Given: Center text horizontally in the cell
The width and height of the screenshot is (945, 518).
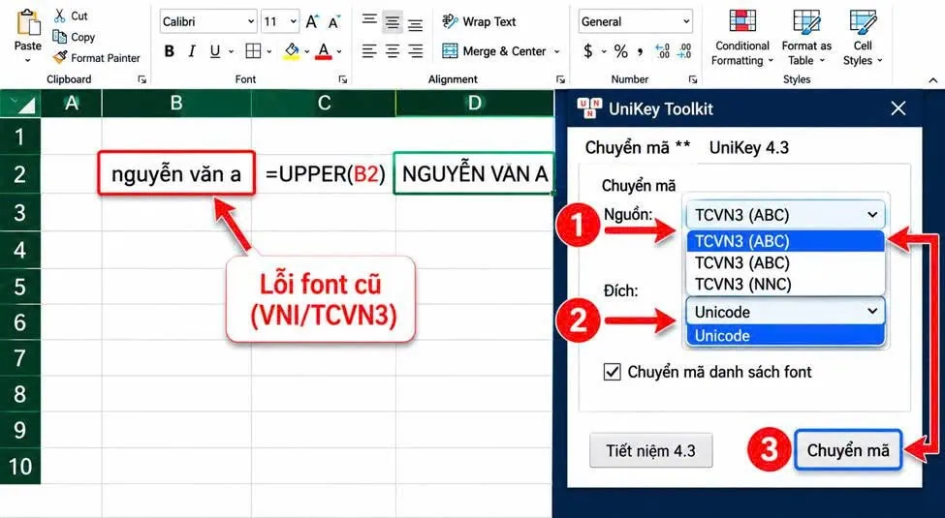Looking at the screenshot, I should 393,51.
